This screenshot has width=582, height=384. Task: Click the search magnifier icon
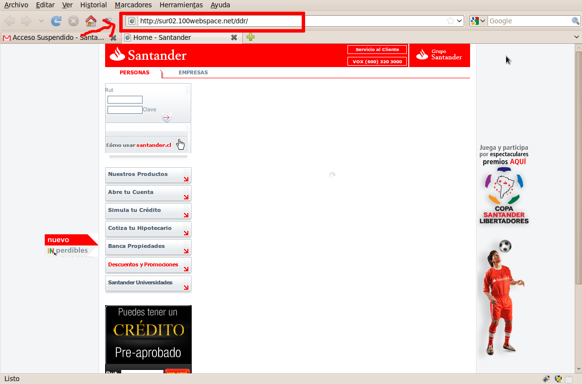[x=575, y=21]
